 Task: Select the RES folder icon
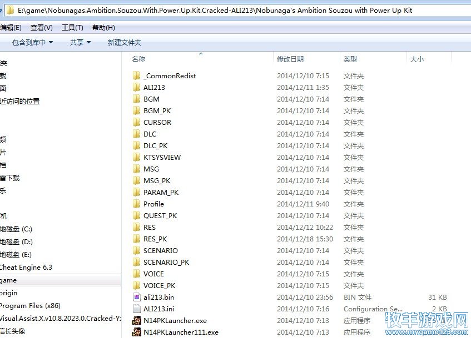[136, 227]
